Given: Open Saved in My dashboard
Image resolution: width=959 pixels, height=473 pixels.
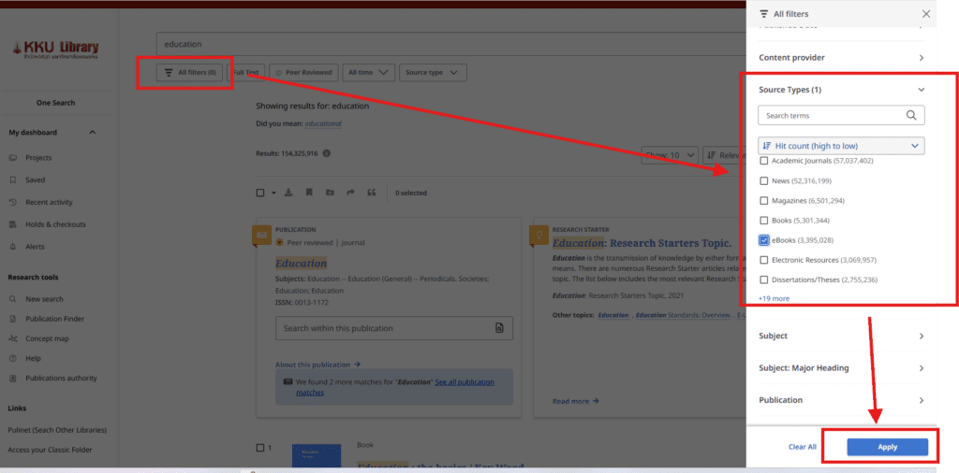Looking at the screenshot, I should point(36,179).
